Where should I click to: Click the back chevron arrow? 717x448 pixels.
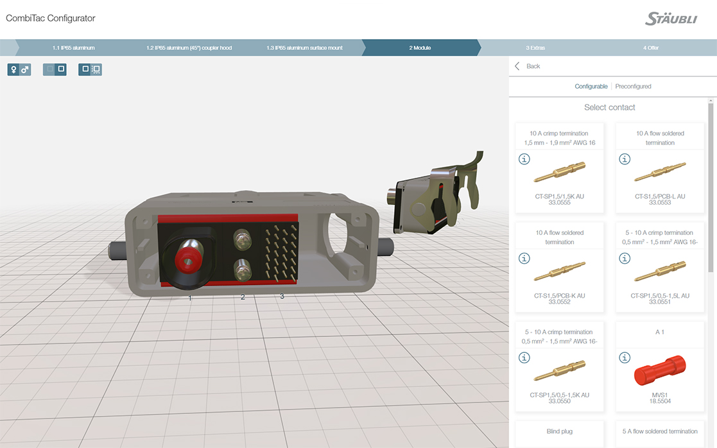517,66
